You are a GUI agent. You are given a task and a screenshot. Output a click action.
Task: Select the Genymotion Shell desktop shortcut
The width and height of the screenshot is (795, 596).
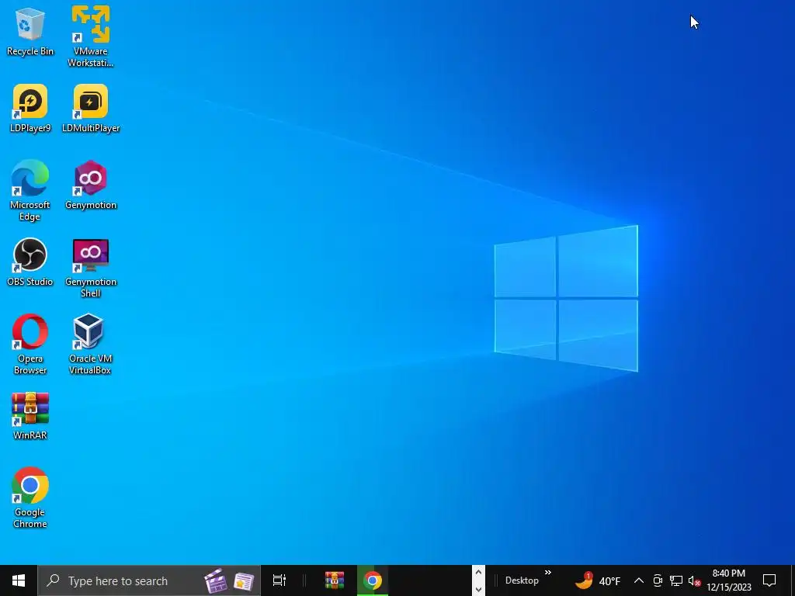[x=91, y=268]
